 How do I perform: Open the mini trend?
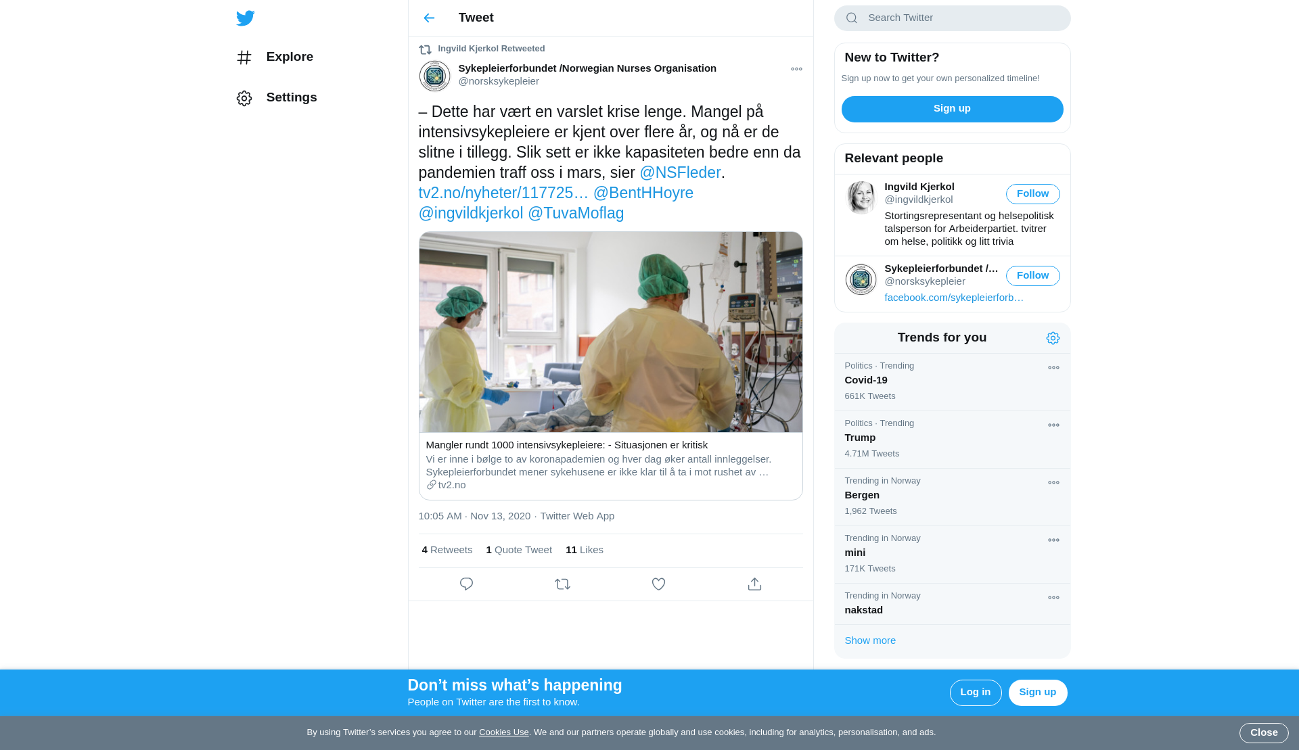tap(952, 555)
